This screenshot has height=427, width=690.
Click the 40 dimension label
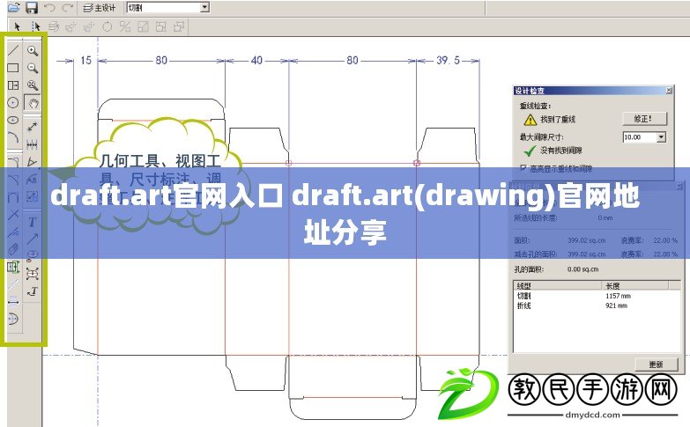click(x=256, y=60)
